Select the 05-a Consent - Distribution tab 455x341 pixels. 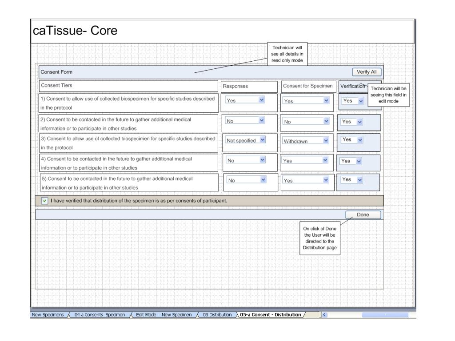pos(271,315)
